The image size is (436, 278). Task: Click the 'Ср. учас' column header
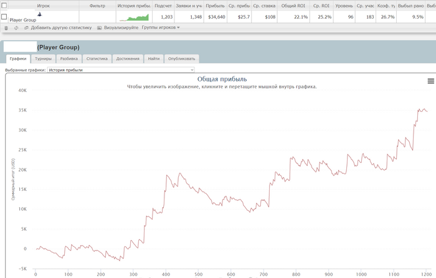pyautogui.click(x=366, y=6)
